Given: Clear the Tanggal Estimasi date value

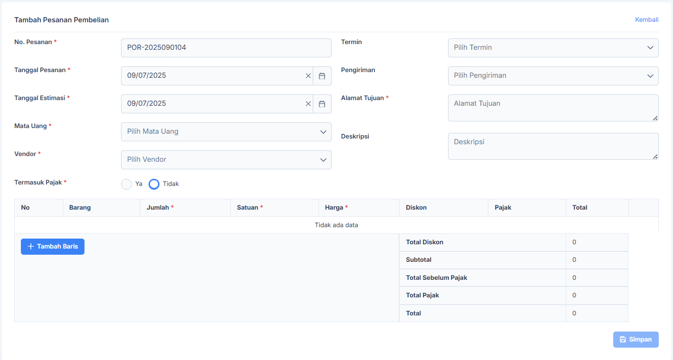Looking at the screenshot, I should (308, 104).
